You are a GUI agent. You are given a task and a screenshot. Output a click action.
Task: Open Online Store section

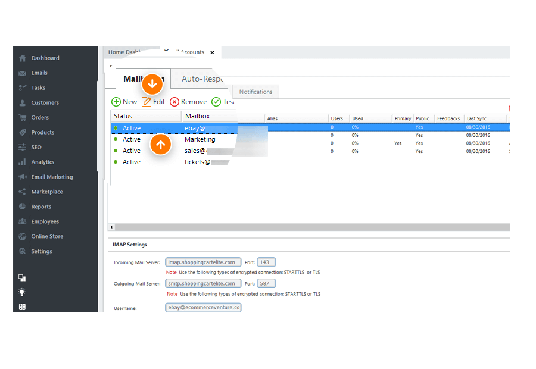pos(47,236)
